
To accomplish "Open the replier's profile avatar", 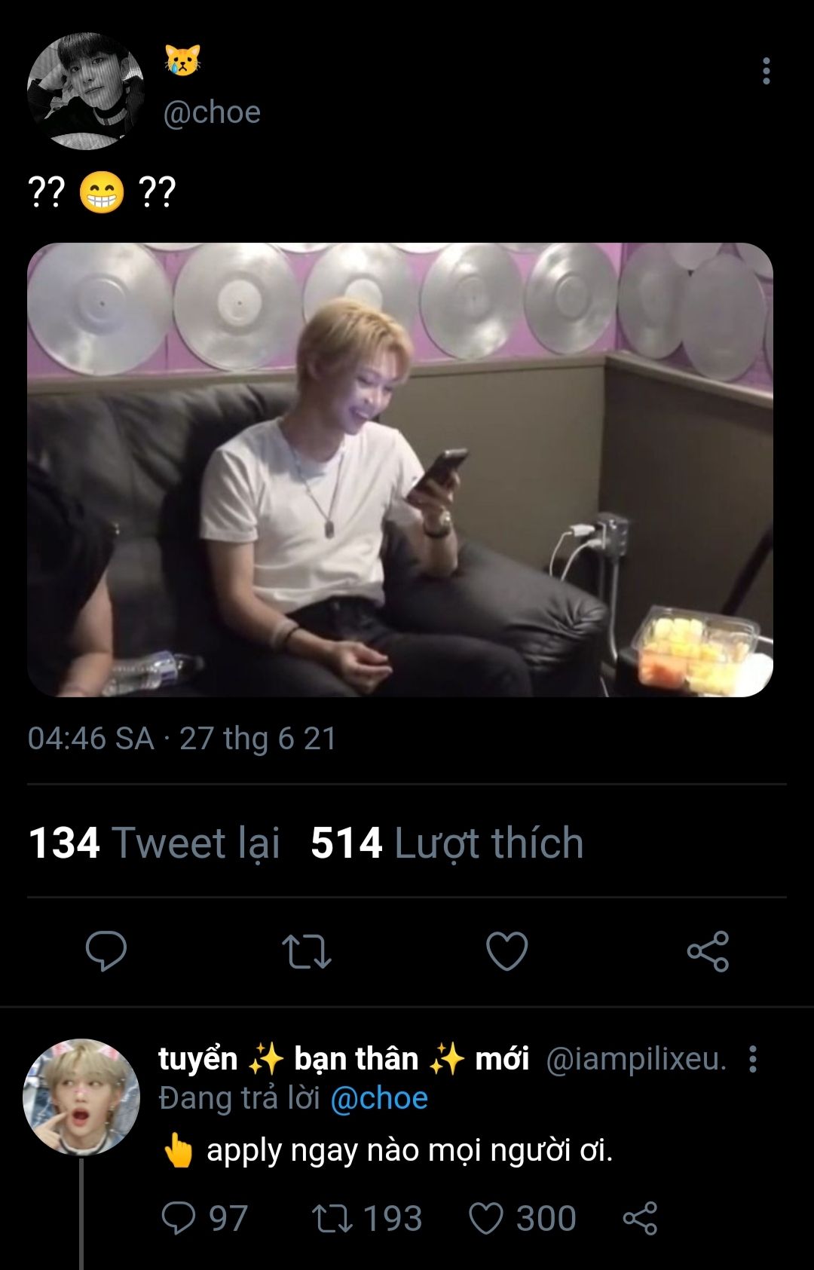I will [81, 1097].
